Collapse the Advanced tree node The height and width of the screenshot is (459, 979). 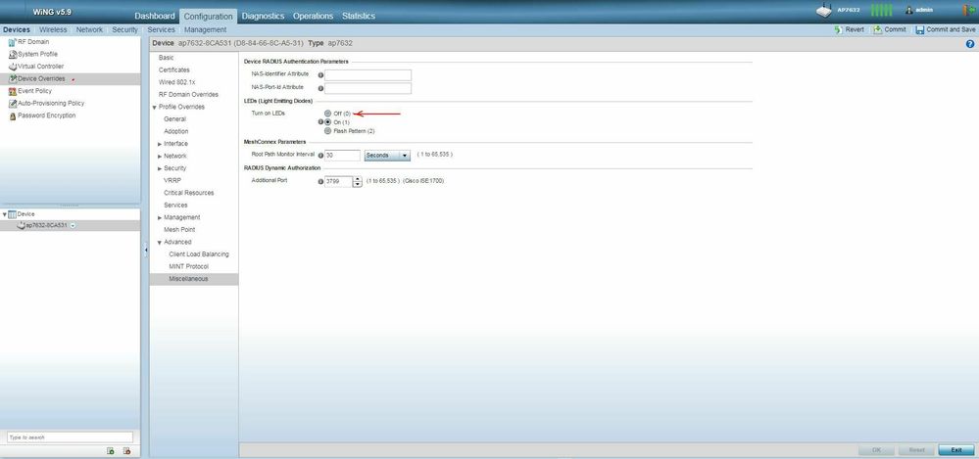(x=160, y=243)
